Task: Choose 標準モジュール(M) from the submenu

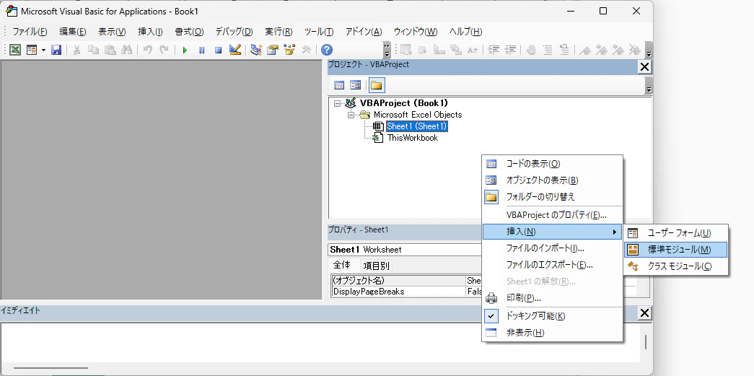Action: 675,250
